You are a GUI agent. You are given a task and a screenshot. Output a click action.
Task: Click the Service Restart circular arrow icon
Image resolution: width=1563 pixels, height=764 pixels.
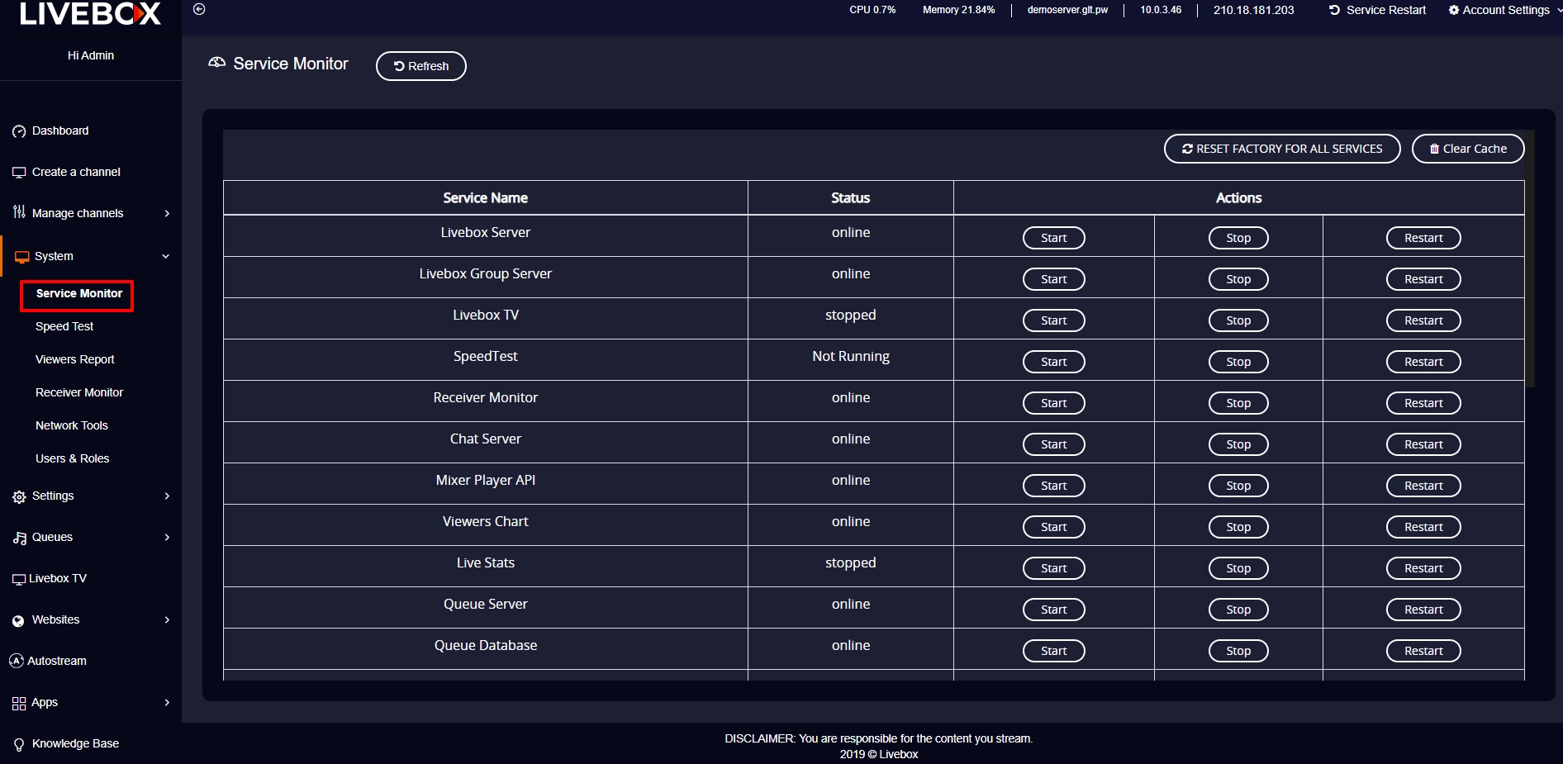(1334, 10)
